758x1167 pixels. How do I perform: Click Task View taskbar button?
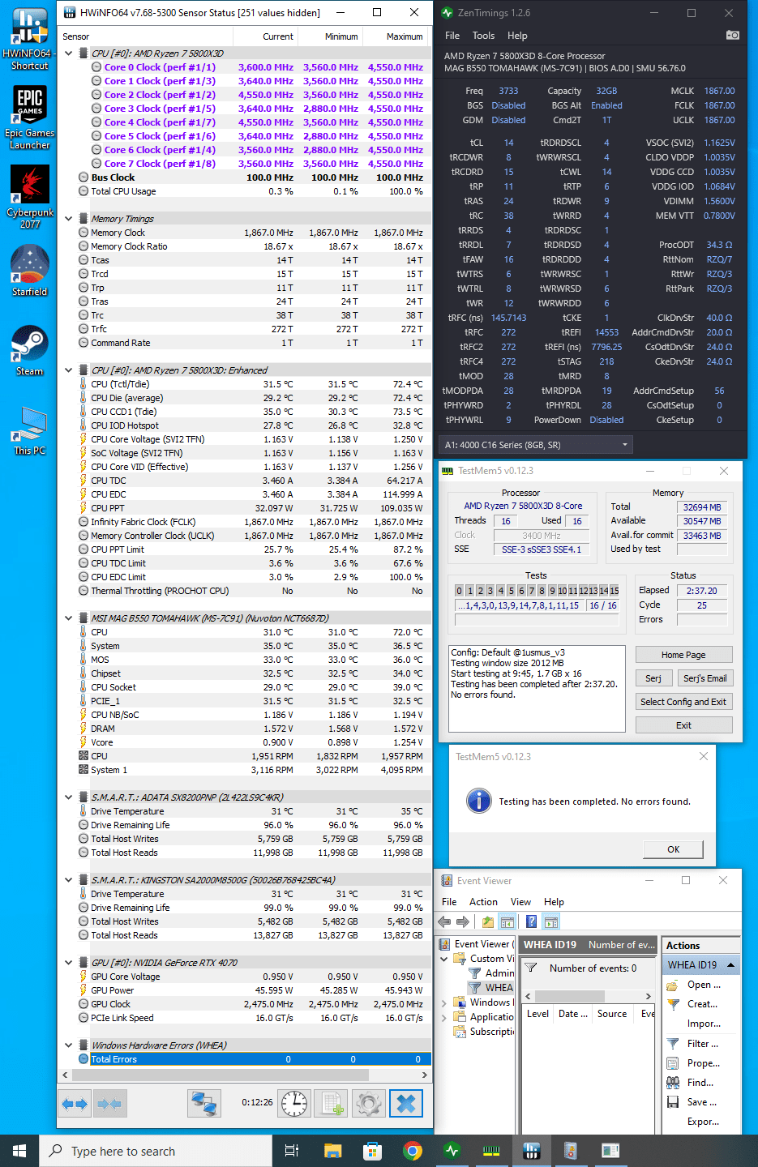tap(292, 1151)
